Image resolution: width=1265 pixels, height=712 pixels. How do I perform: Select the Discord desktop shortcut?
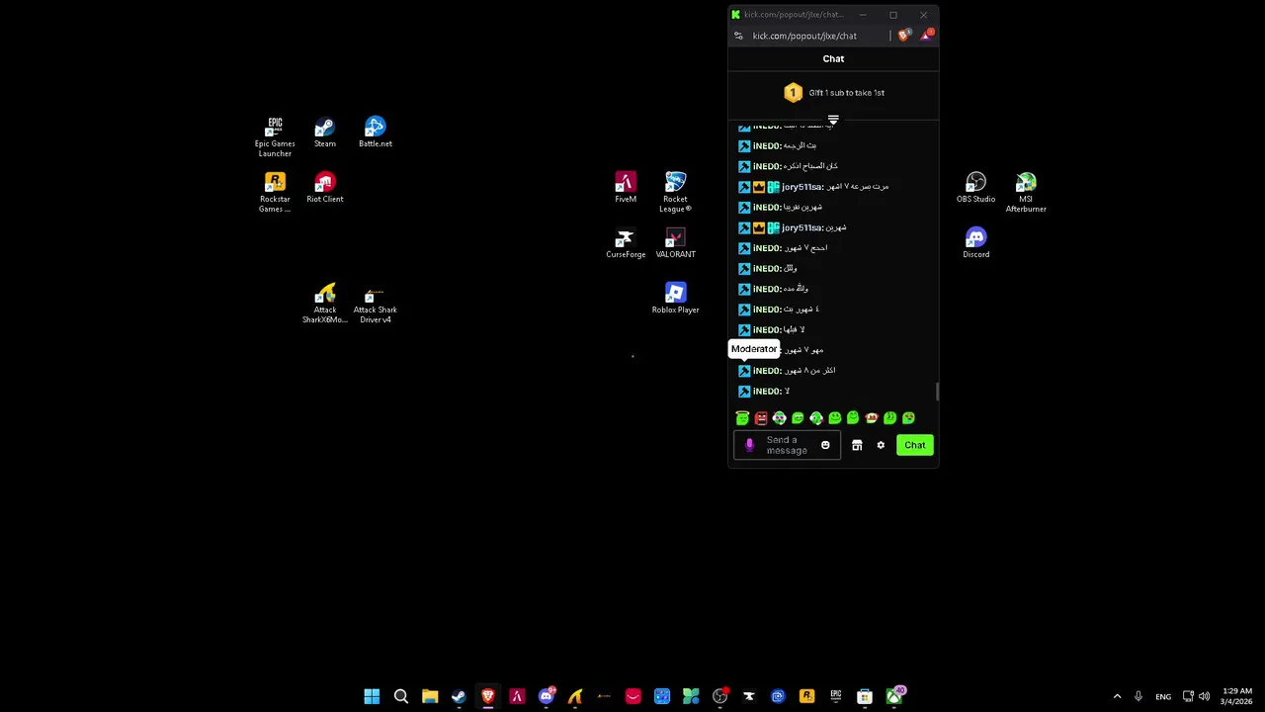tap(975, 243)
